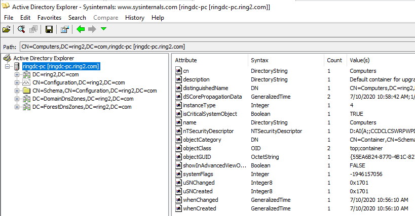Click the Schema folder icon in tree
This screenshot has height=216, width=415.
26,91
